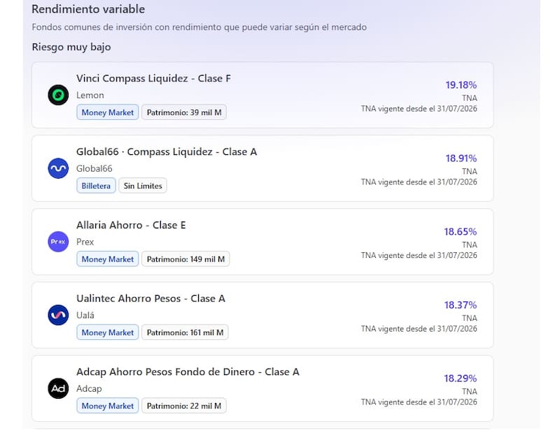Click Patrimonio: 39 mil M tag
The height and width of the screenshot is (431, 560).
184,112
